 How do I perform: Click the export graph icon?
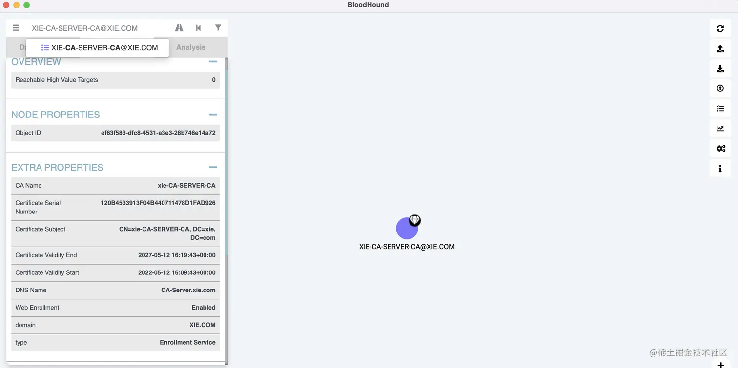point(720,48)
